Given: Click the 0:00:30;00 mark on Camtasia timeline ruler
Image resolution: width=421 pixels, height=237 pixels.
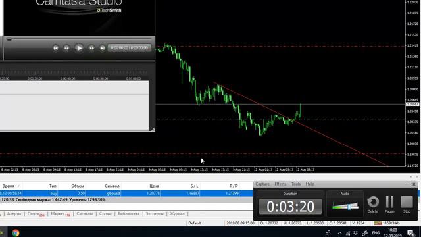Looking at the screenshot, I should click(35, 78).
